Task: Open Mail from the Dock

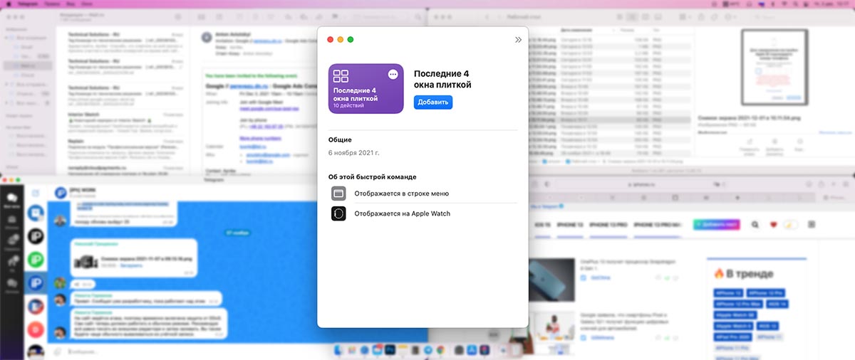Action: click(378, 350)
